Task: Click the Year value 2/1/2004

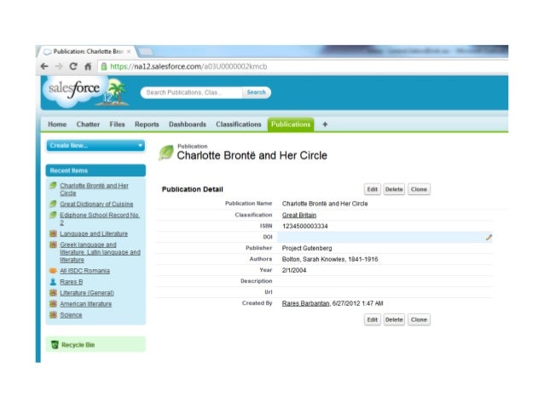Action: pos(294,270)
